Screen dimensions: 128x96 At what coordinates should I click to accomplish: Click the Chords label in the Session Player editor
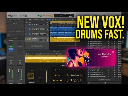(x=28, y=54)
